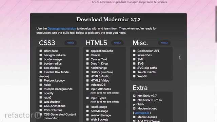This screenshot has height=122, width=217.
Task: Check the Drag 'n Drop option
Action: 87,63
